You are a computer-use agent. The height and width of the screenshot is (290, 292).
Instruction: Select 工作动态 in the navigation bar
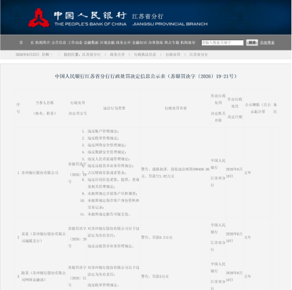tap(75, 42)
